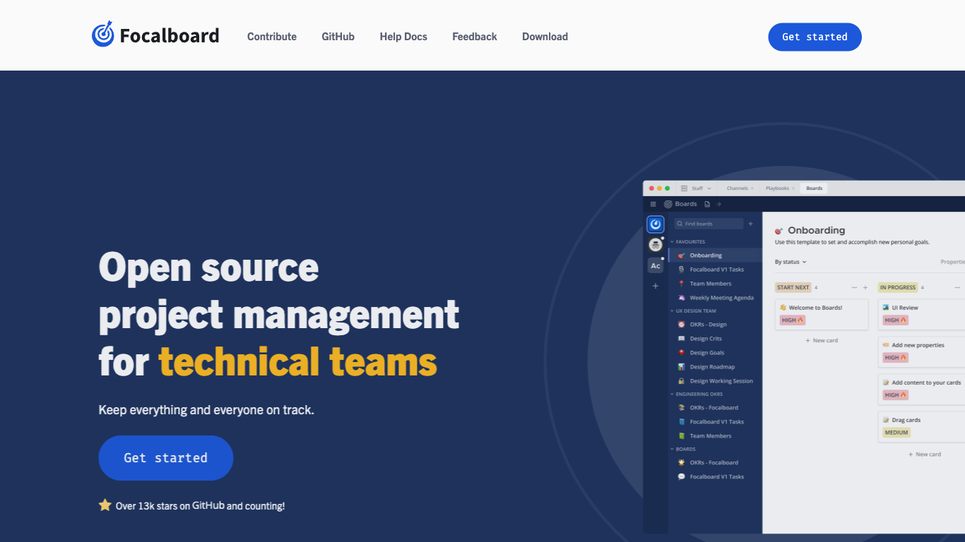The image size is (965, 542).
Task: Click MEDIUM tag on Drag cards card
Action: (896, 433)
